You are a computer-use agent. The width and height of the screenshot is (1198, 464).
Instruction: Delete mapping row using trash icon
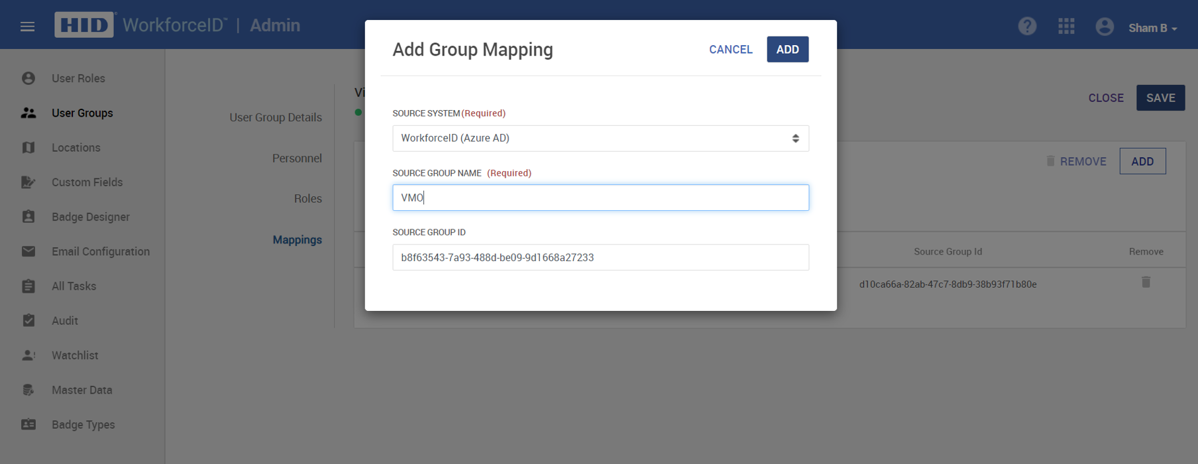point(1146,282)
